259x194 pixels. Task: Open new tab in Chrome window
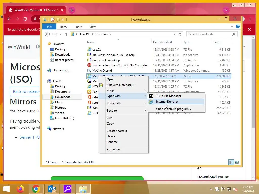point(72,10)
